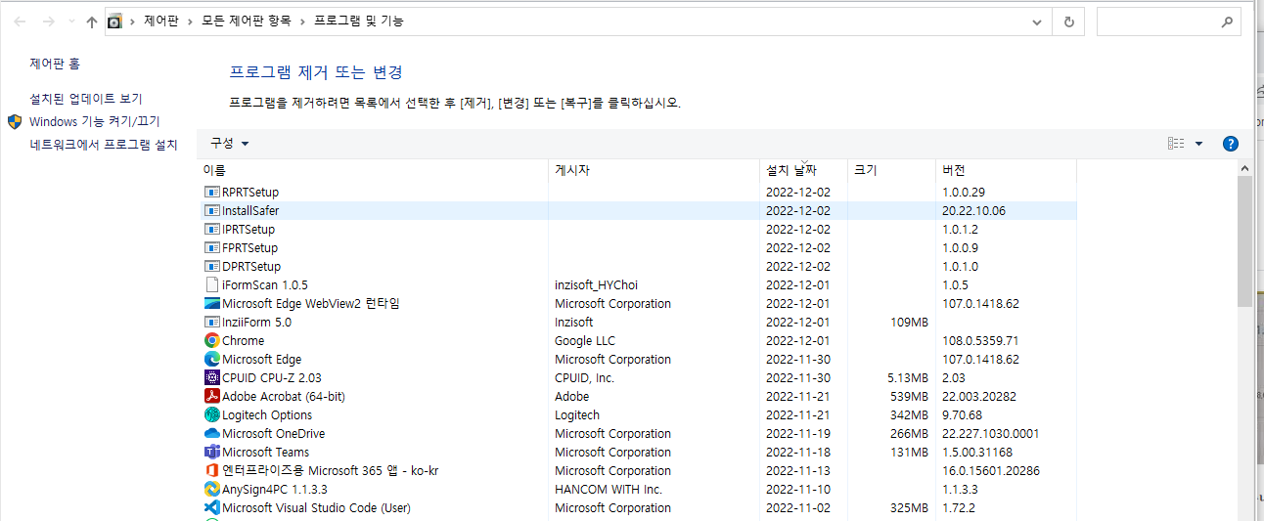The height and width of the screenshot is (521, 1264).
Task: Click the view layout icon
Action: 1176,144
